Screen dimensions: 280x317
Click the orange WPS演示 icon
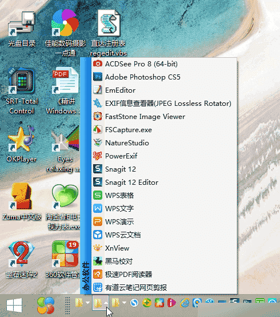tap(98, 222)
